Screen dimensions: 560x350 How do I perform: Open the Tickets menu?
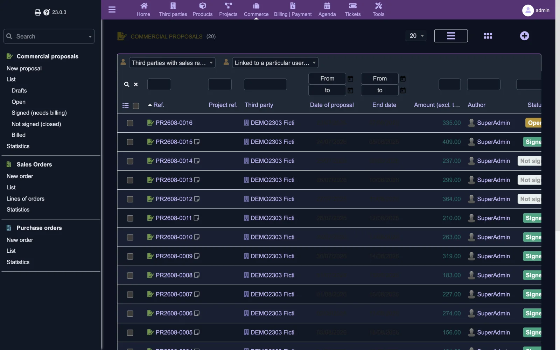353,10
